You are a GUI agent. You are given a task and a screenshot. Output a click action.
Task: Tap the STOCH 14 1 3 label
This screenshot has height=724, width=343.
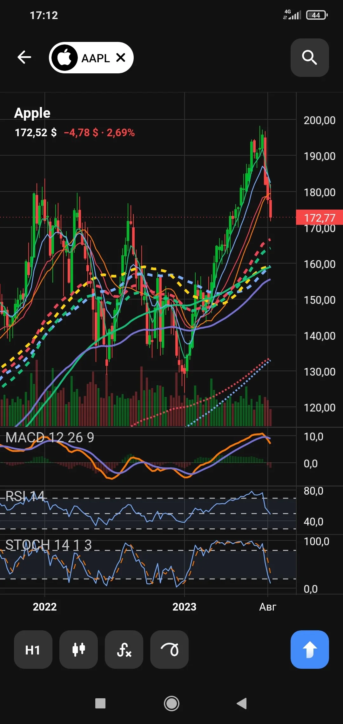pos(49,545)
